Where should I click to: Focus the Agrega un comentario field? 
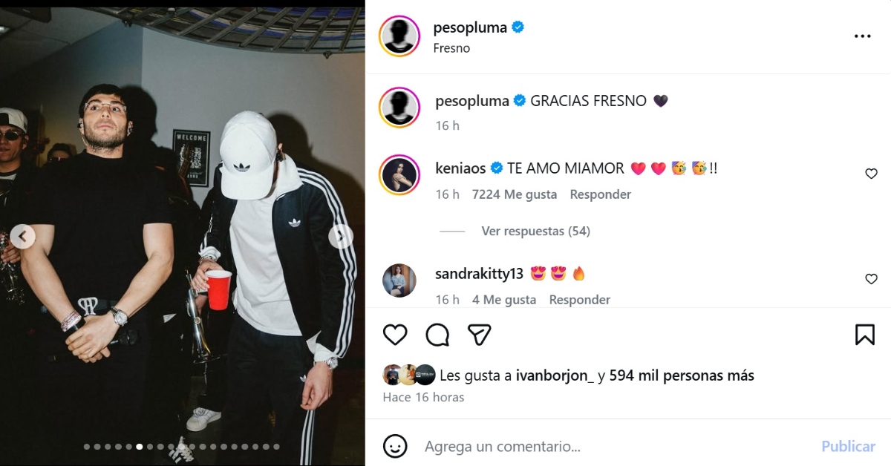click(x=616, y=447)
